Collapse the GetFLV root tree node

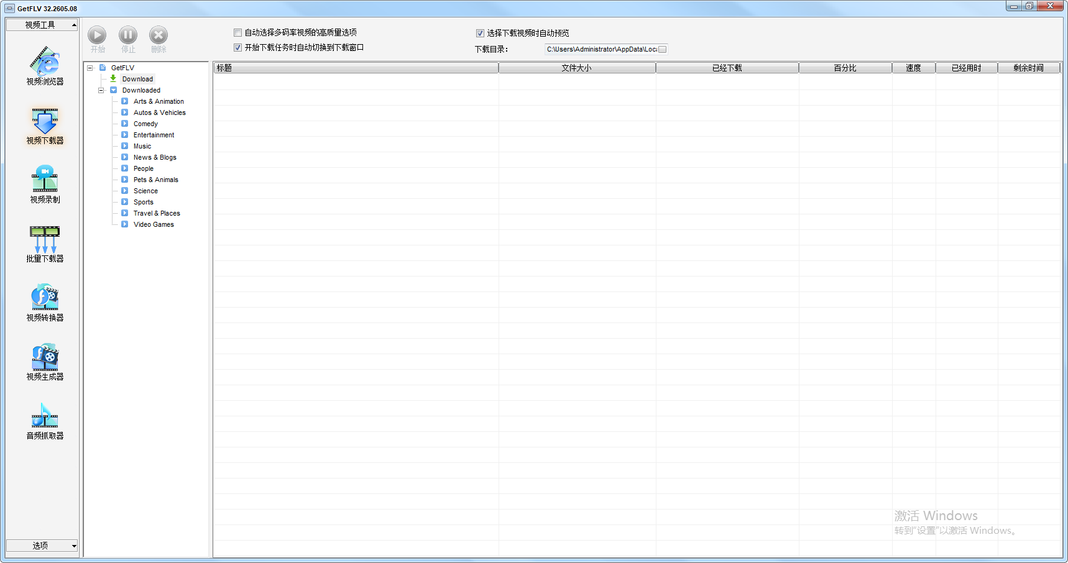click(90, 68)
